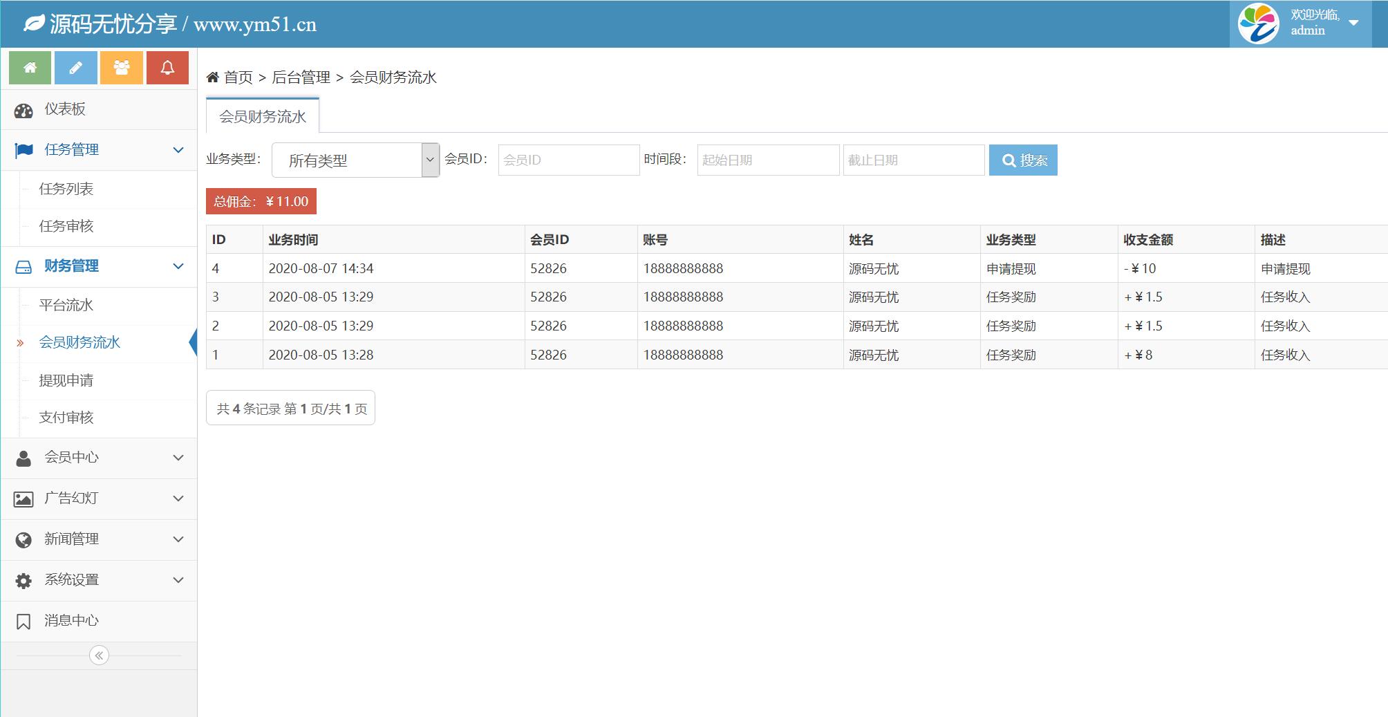This screenshot has width=1388, height=717.
Task: Open 提现申请 in sidebar
Action: pyautogui.click(x=66, y=380)
